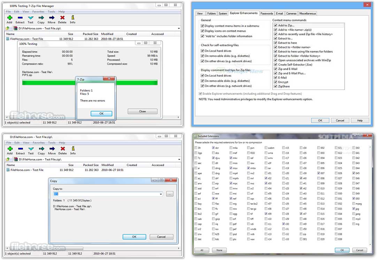The image size is (377, 260).
Task: Toggle the 'Encrypt' context menu checkbox
Action: pos(276,82)
